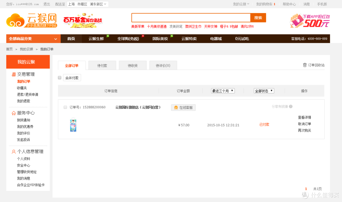Image resolution: width=342 pixels, height=202 pixels.
Task: Click 退出 to log out
Action: pyautogui.click(x=47, y=4)
